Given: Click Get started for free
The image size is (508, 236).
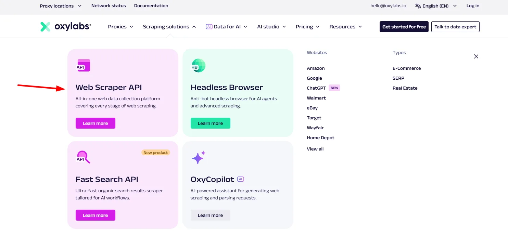Looking at the screenshot, I should [x=404, y=26].
